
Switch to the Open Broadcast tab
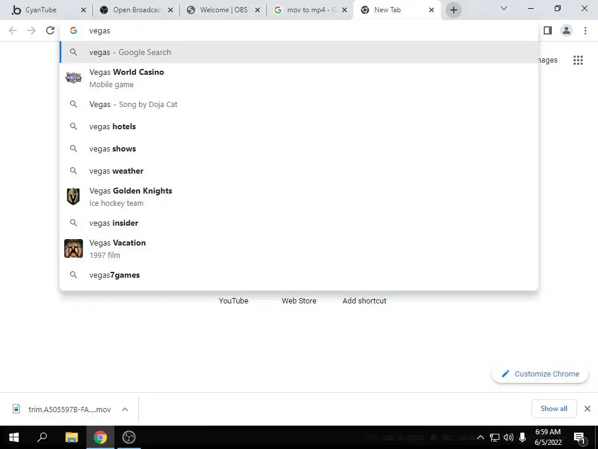point(135,10)
